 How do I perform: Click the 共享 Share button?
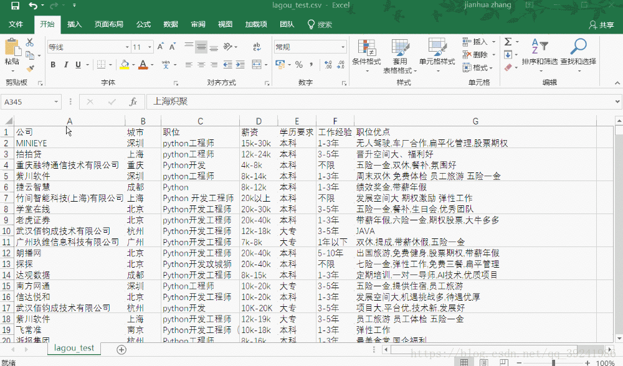tap(602, 25)
